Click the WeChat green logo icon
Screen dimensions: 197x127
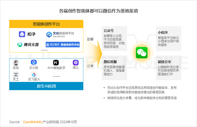click(142, 53)
